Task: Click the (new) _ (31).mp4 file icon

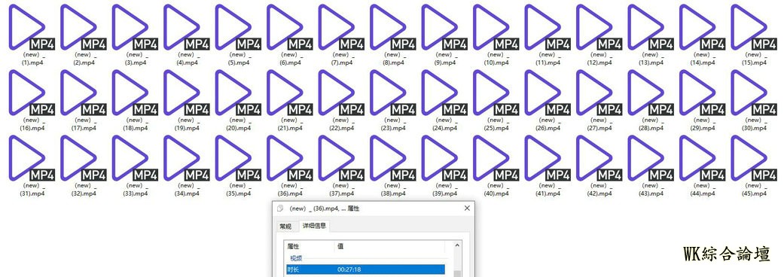Action: [32, 158]
